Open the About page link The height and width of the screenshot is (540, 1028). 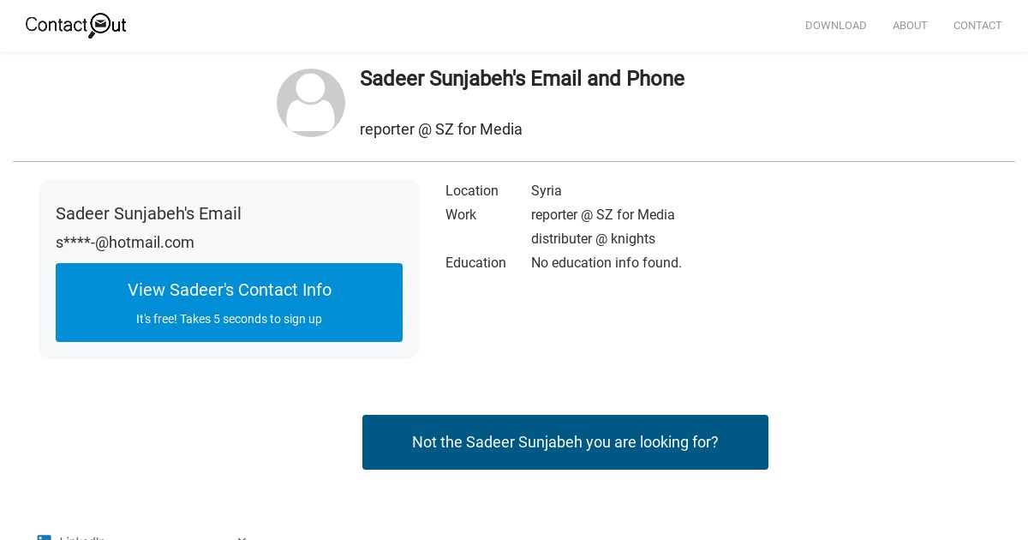pos(910,26)
